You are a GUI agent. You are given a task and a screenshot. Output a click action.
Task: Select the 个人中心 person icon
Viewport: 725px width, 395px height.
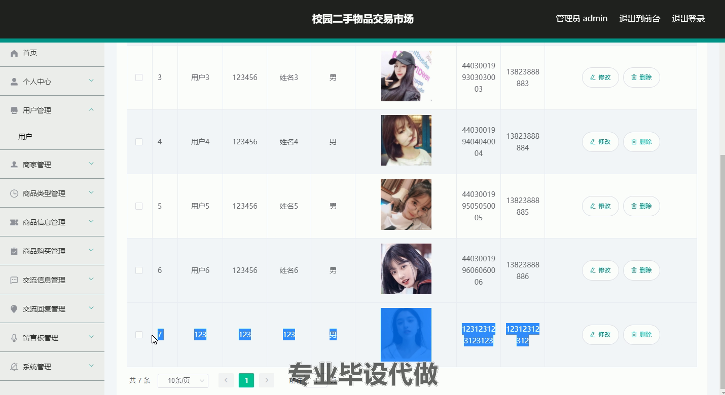click(x=14, y=82)
